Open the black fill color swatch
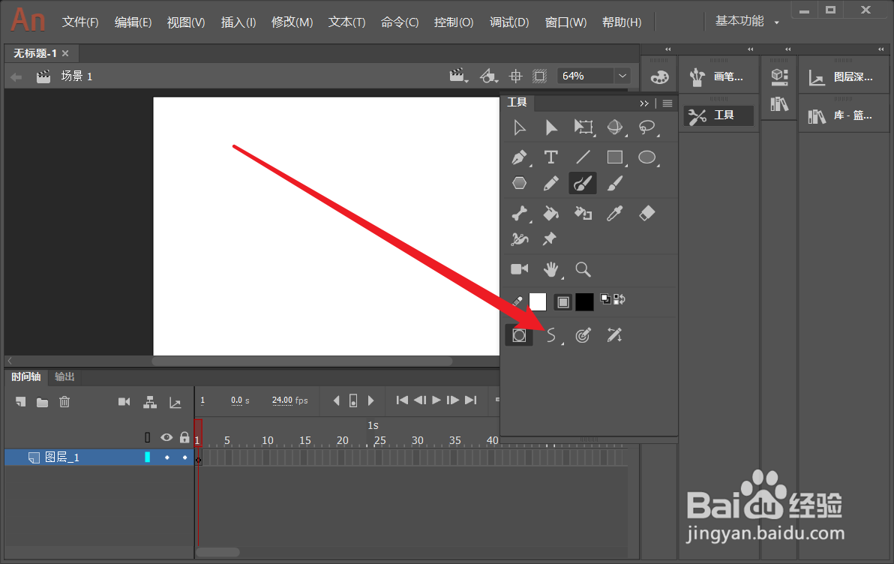This screenshot has width=894, height=564. pyautogui.click(x=584, y=301)
